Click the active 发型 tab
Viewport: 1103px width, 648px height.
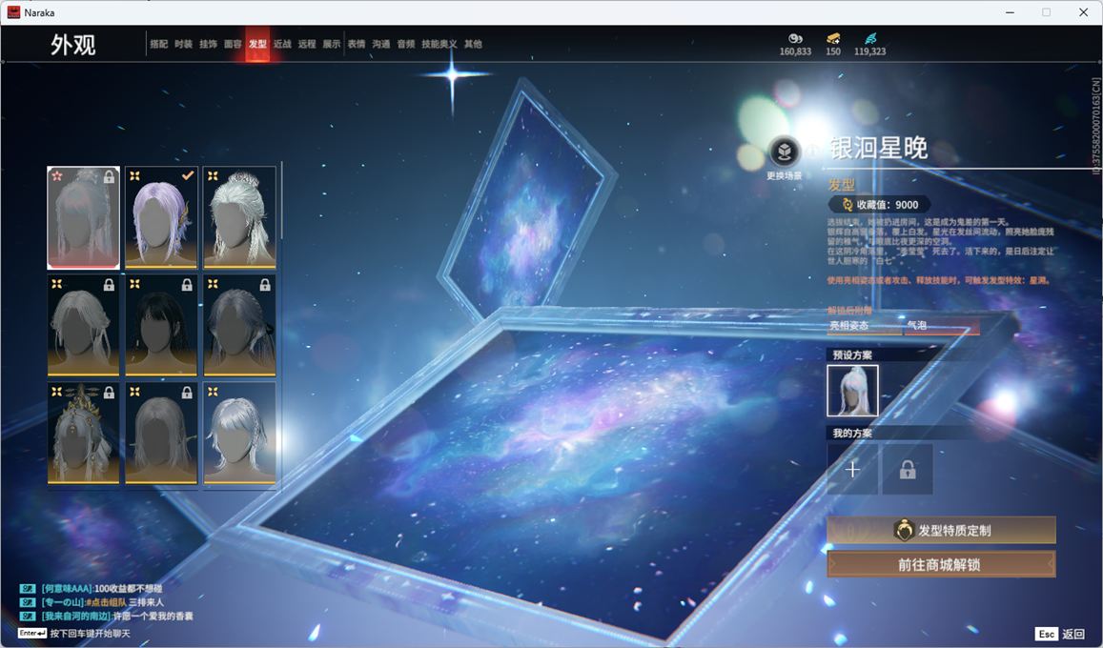coord(257,44)
